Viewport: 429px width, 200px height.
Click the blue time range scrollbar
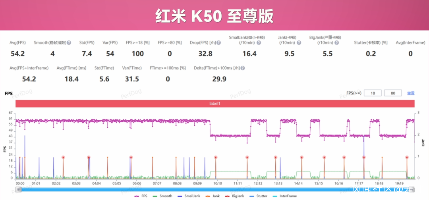215,189
